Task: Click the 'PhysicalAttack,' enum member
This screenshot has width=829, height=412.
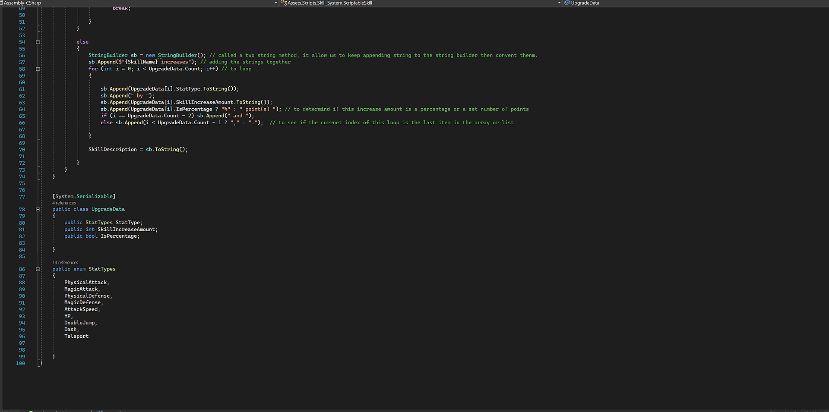Action: [x=87, y=282]
